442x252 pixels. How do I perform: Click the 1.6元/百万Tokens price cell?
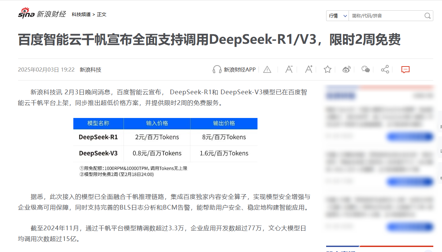coord(224,153)
